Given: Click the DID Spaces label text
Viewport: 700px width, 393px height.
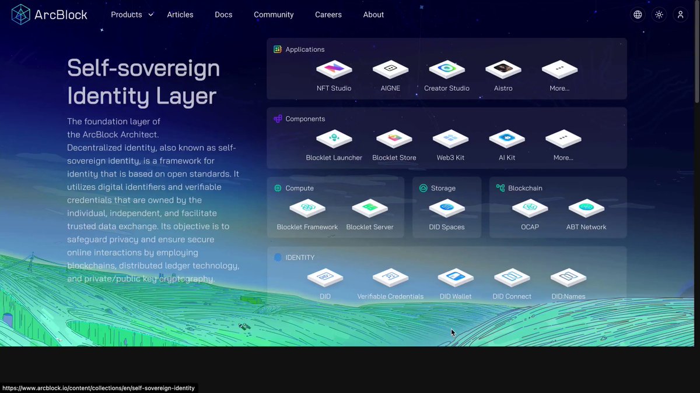Looking at the screenshot, I should [x=447, y=227].
